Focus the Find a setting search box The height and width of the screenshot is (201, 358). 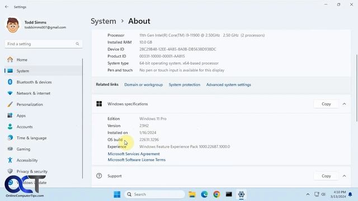pyautogui.click(x=44, y=44)
